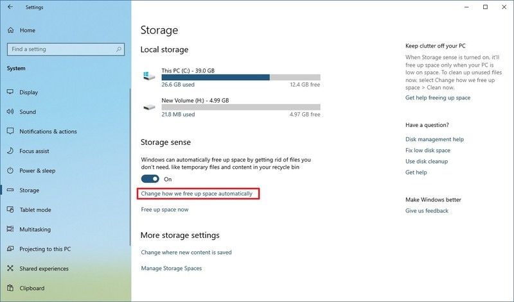Maximize the Settings window
This screenshot has height=302, width=514.
(x=486, y=7)
